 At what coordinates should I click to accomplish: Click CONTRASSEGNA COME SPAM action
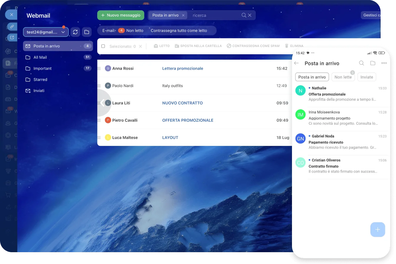253,46
